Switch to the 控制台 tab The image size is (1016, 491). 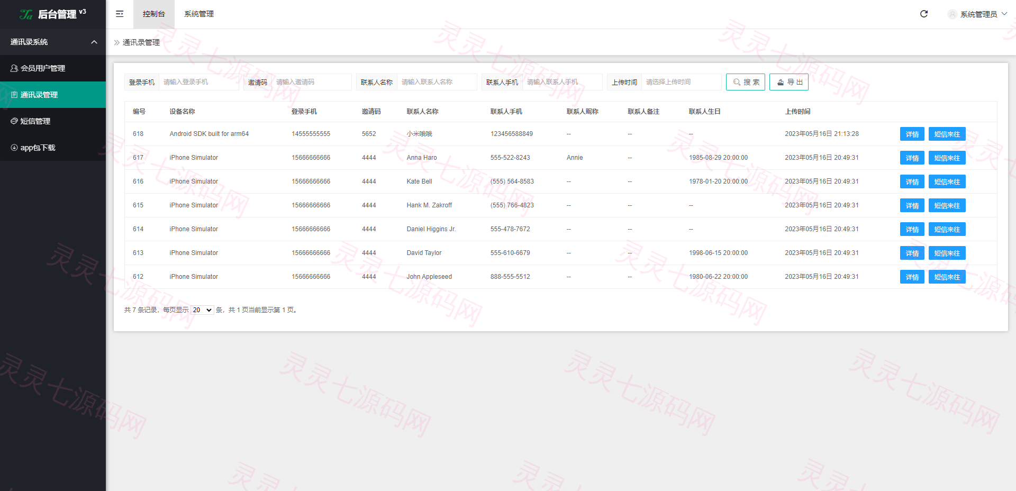pyautogui.click(x=153, y=14)
